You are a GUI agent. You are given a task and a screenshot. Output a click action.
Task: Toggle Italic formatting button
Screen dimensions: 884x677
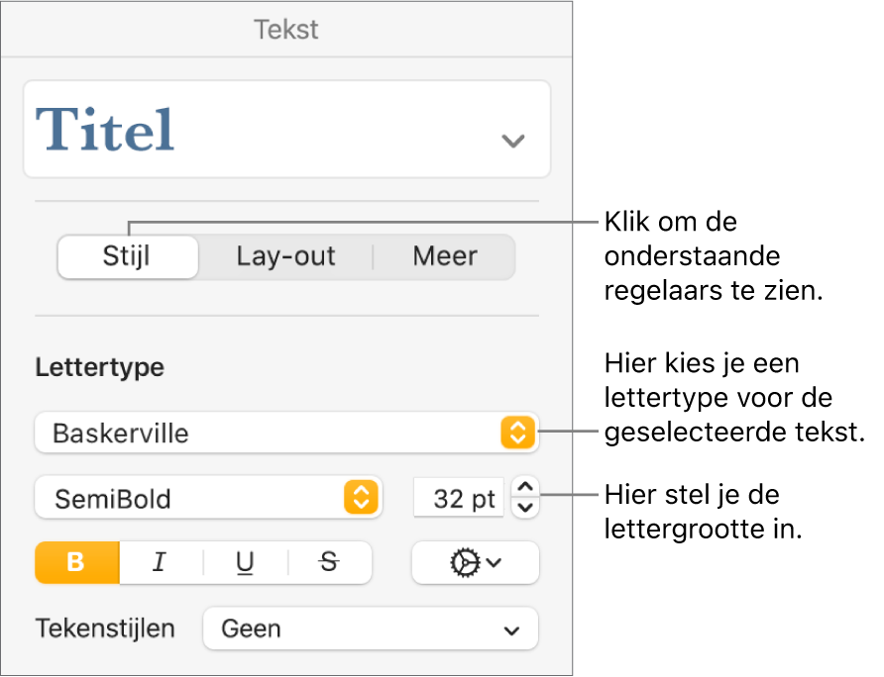[x=161, y=562]
